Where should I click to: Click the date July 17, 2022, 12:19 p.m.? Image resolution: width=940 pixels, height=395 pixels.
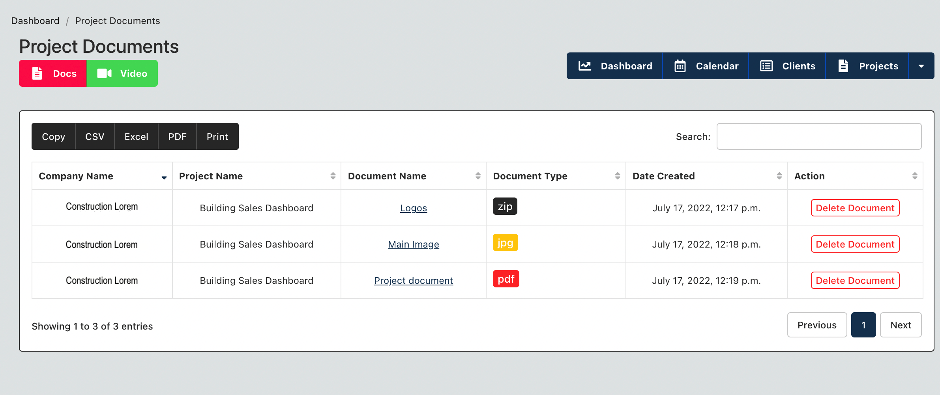tap(706, 280)
